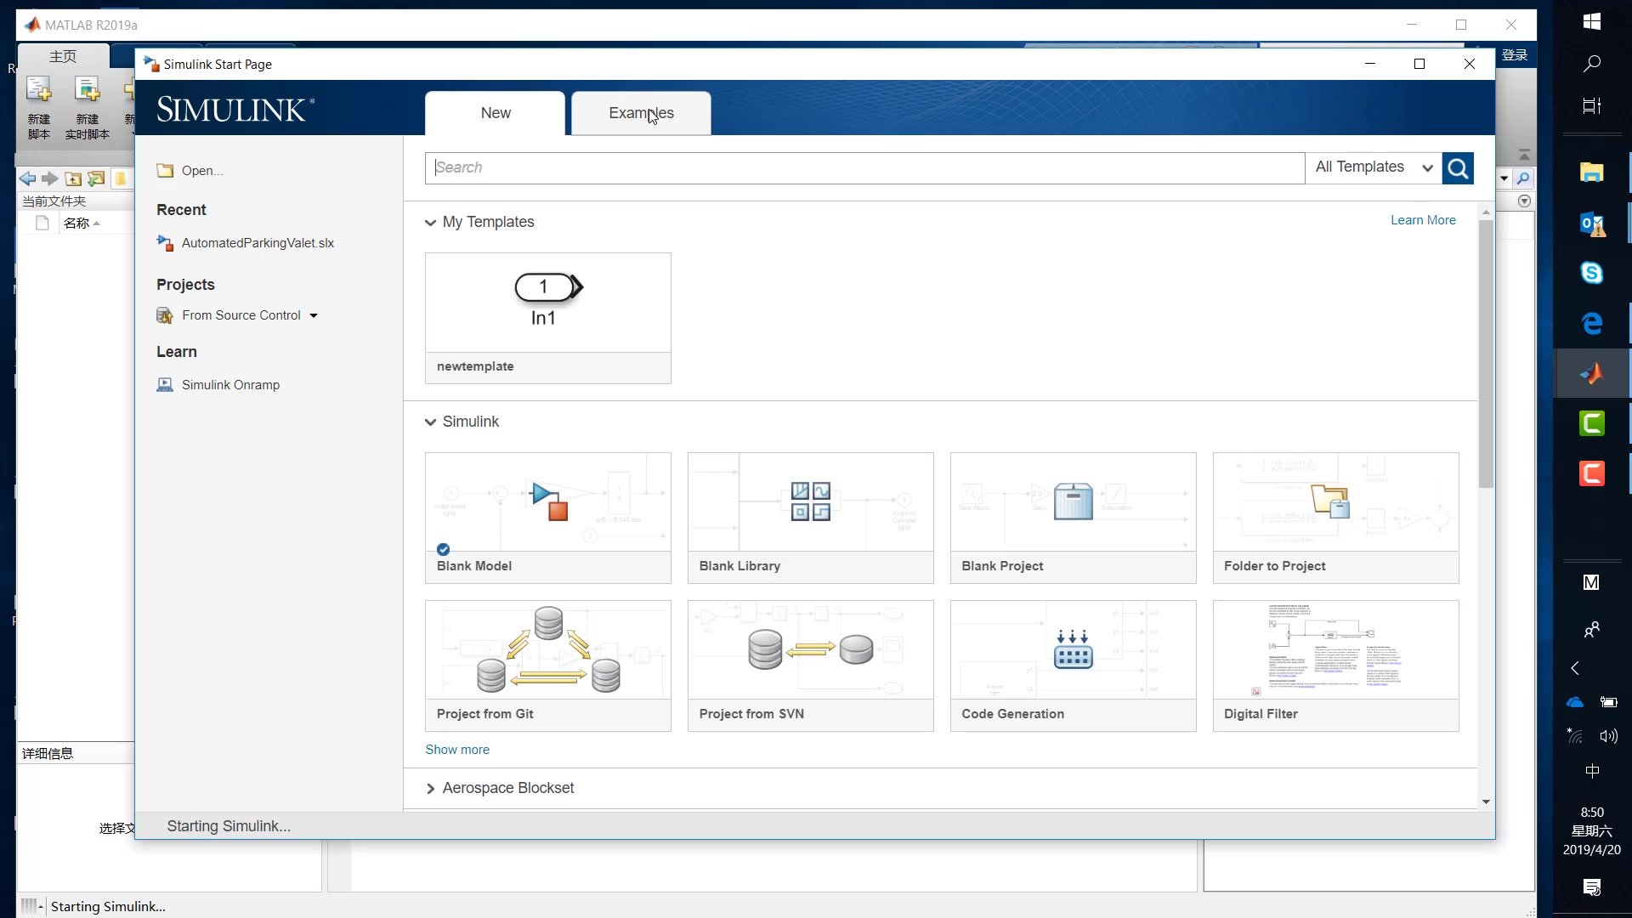
Task: Open recent AutomatedParkingValet.slx model
Action: click(x=258, y=243)
